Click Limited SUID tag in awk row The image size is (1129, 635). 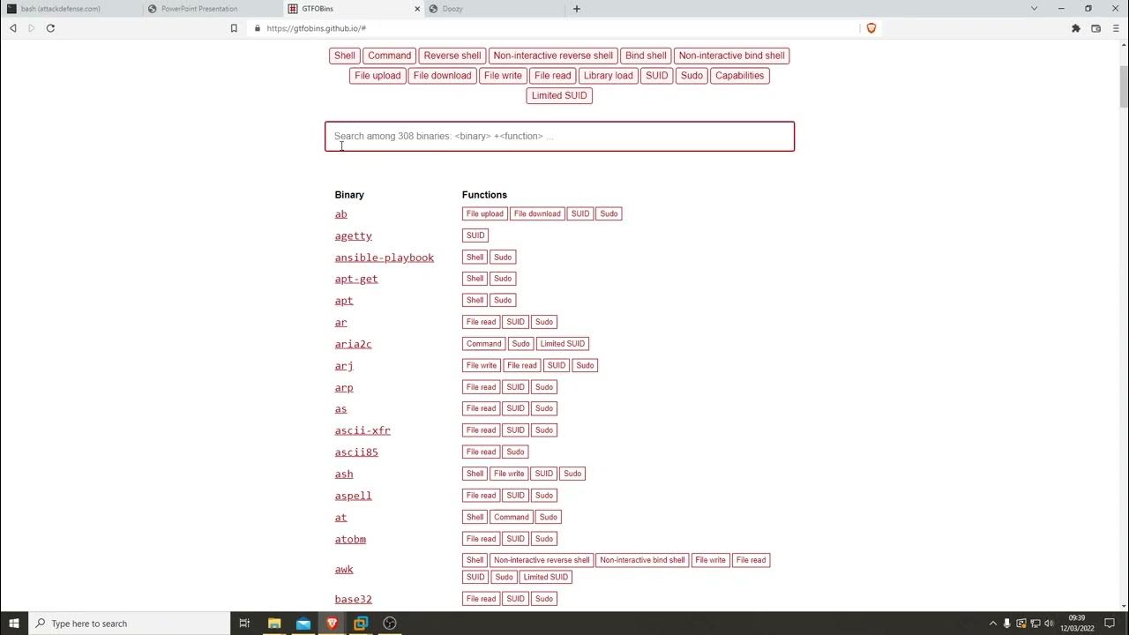tap(545, 577)
